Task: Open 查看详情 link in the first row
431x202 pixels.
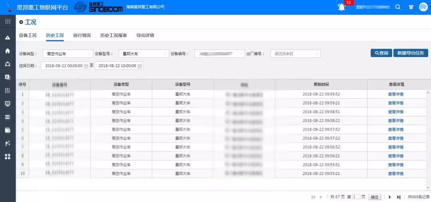Action: click(x=395, y=94)
